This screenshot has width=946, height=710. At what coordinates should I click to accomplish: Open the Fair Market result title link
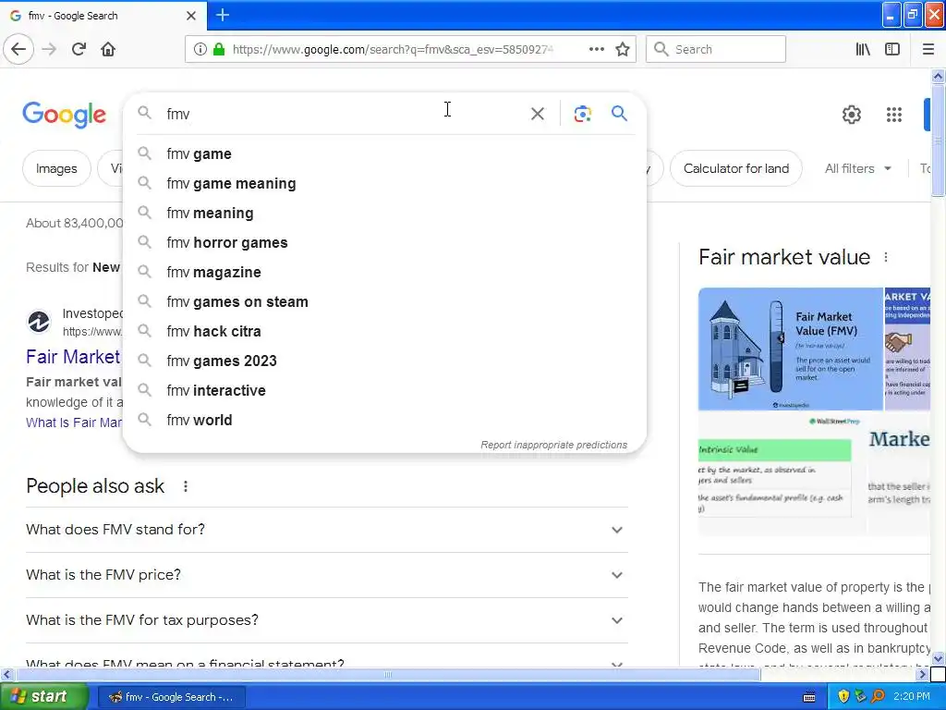tap(73, 357)
